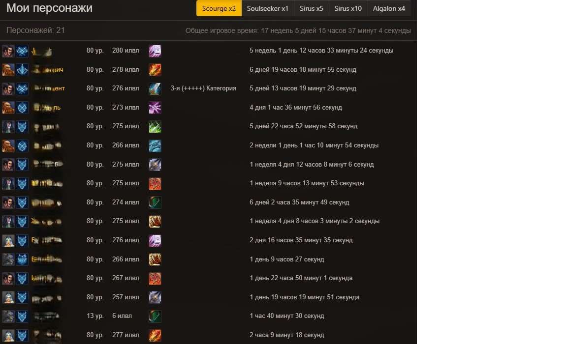567x344 pixels.
Task: Select the active Scourge x2 tab
Action: point(219,8)
